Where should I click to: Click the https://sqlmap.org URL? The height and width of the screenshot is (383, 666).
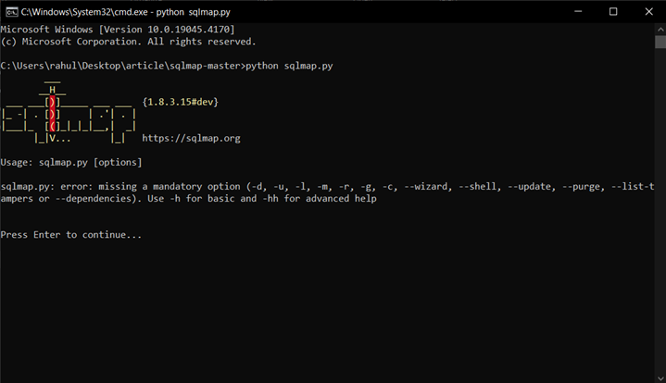click(x=191, y=138)
